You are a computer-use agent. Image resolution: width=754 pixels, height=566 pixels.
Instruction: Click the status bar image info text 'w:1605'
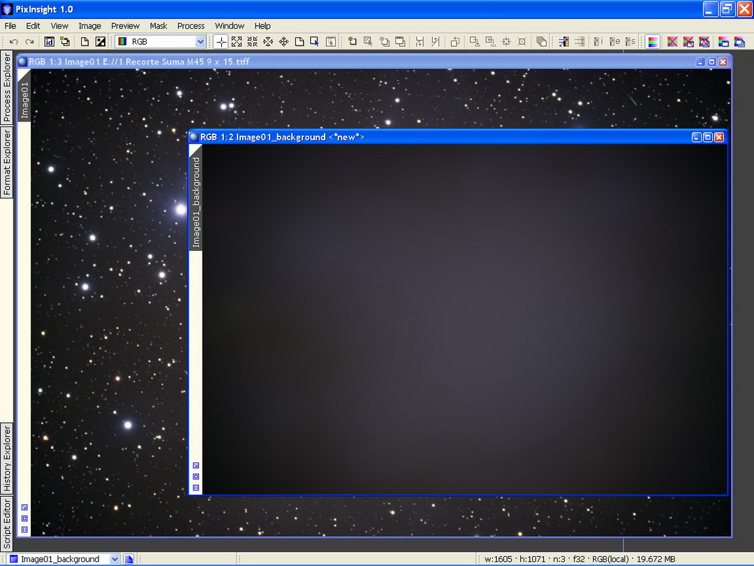point(498,559)
